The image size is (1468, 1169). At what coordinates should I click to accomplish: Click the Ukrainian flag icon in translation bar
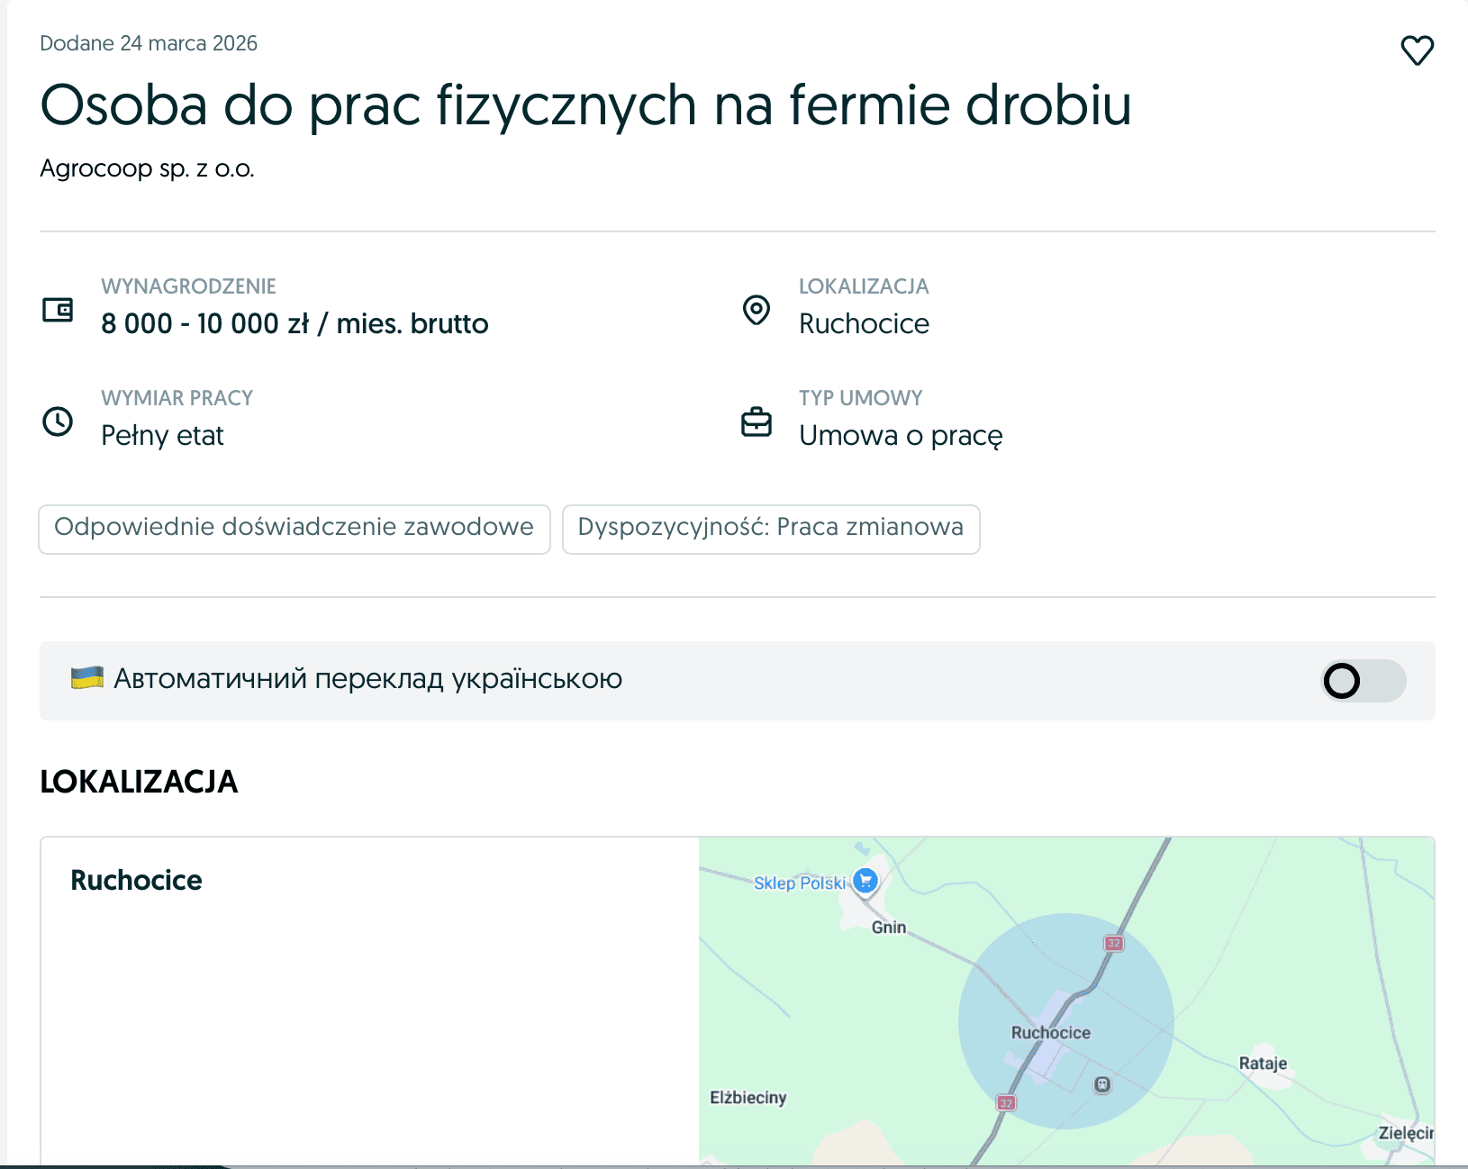86,678
